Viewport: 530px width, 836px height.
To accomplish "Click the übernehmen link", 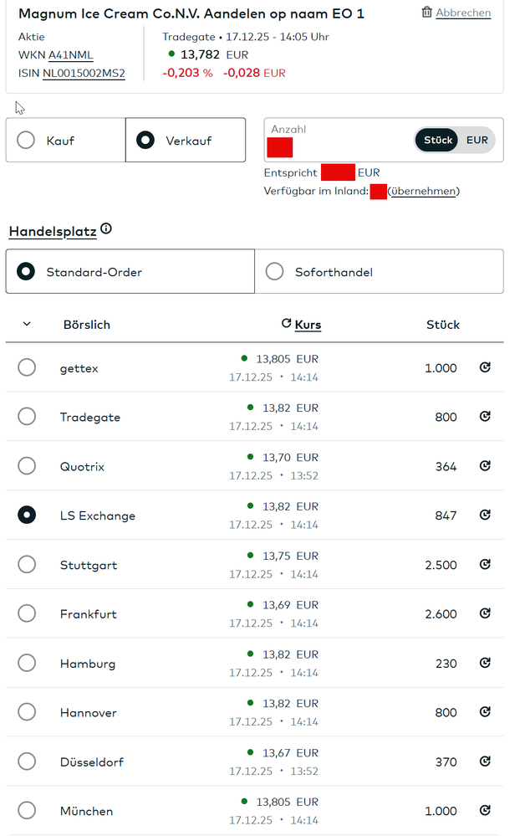I will click(423, 192).
